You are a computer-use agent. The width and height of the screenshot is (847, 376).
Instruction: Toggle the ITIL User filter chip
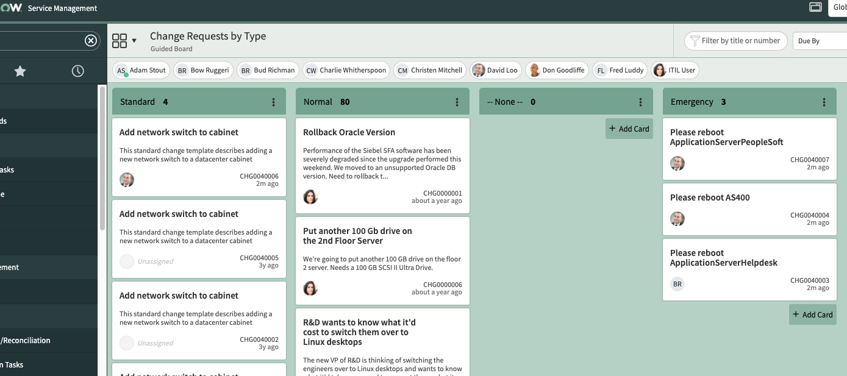click(675, 70)
